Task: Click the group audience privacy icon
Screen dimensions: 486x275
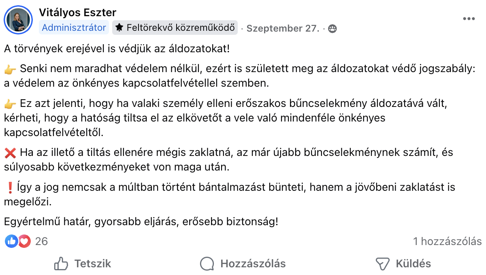Action: [333, 29]
